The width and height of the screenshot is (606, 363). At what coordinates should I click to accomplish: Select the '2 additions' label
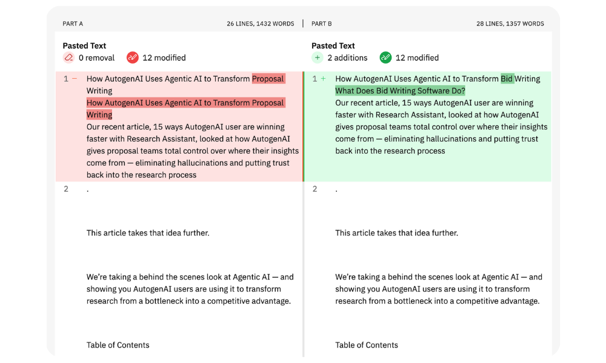[347, 58]
